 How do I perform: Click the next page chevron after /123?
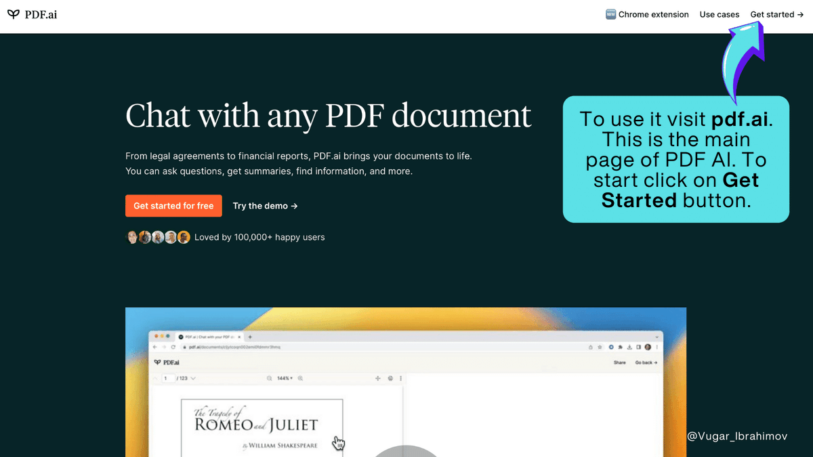pyautogui.click(x=194, y=378)
